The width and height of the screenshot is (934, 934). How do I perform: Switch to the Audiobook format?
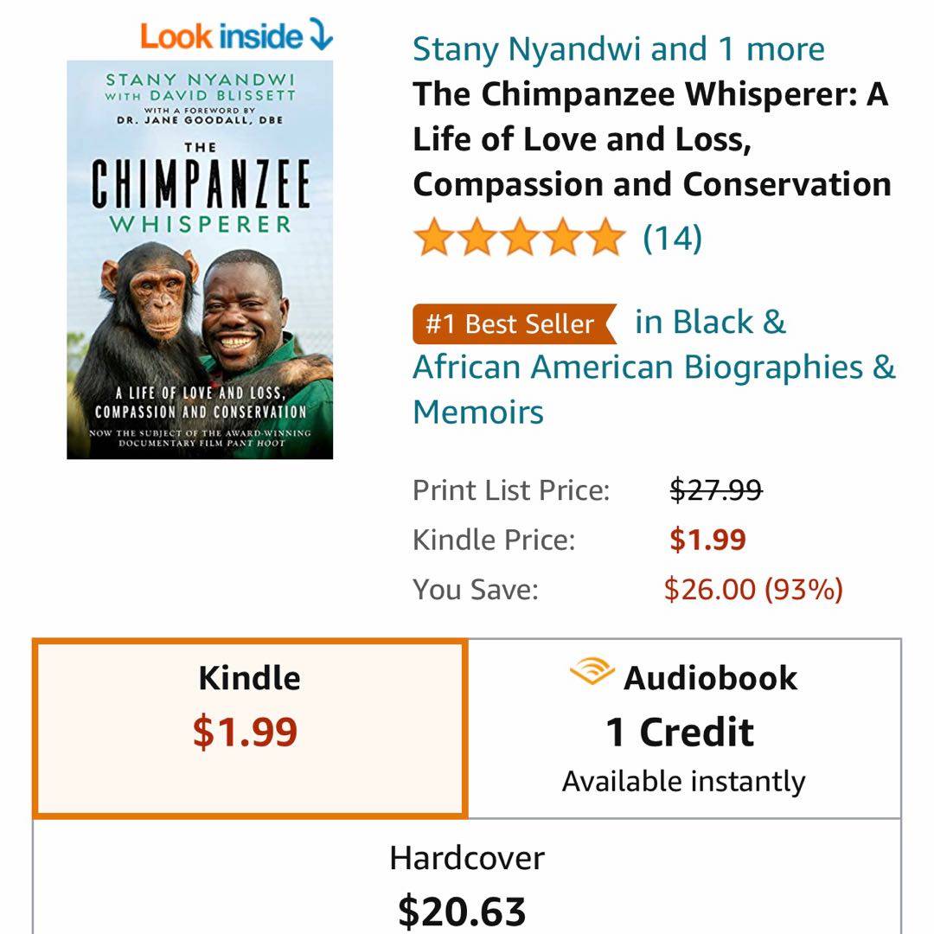click(x=684, y=728)
